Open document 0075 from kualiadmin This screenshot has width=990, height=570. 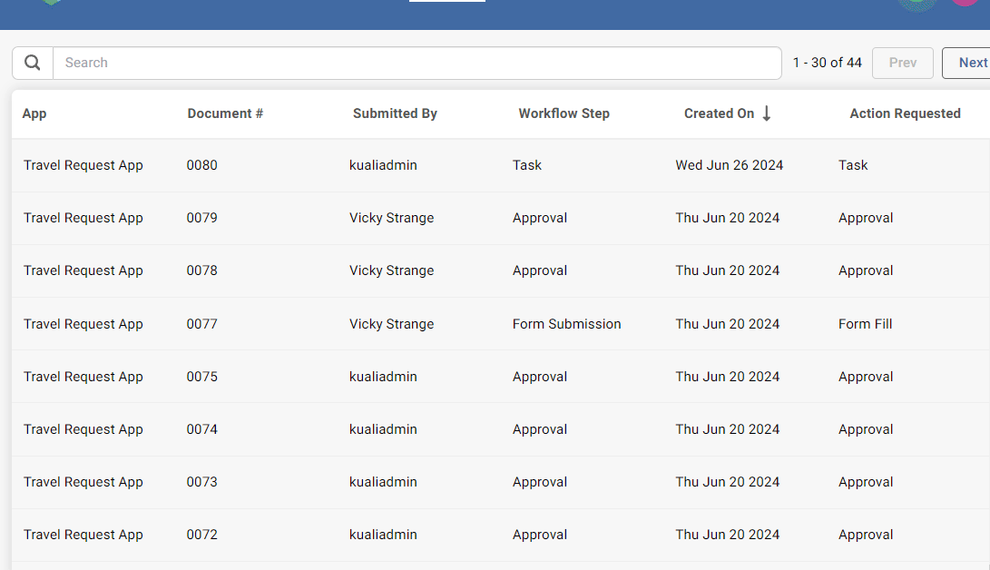tap(202, 377)
